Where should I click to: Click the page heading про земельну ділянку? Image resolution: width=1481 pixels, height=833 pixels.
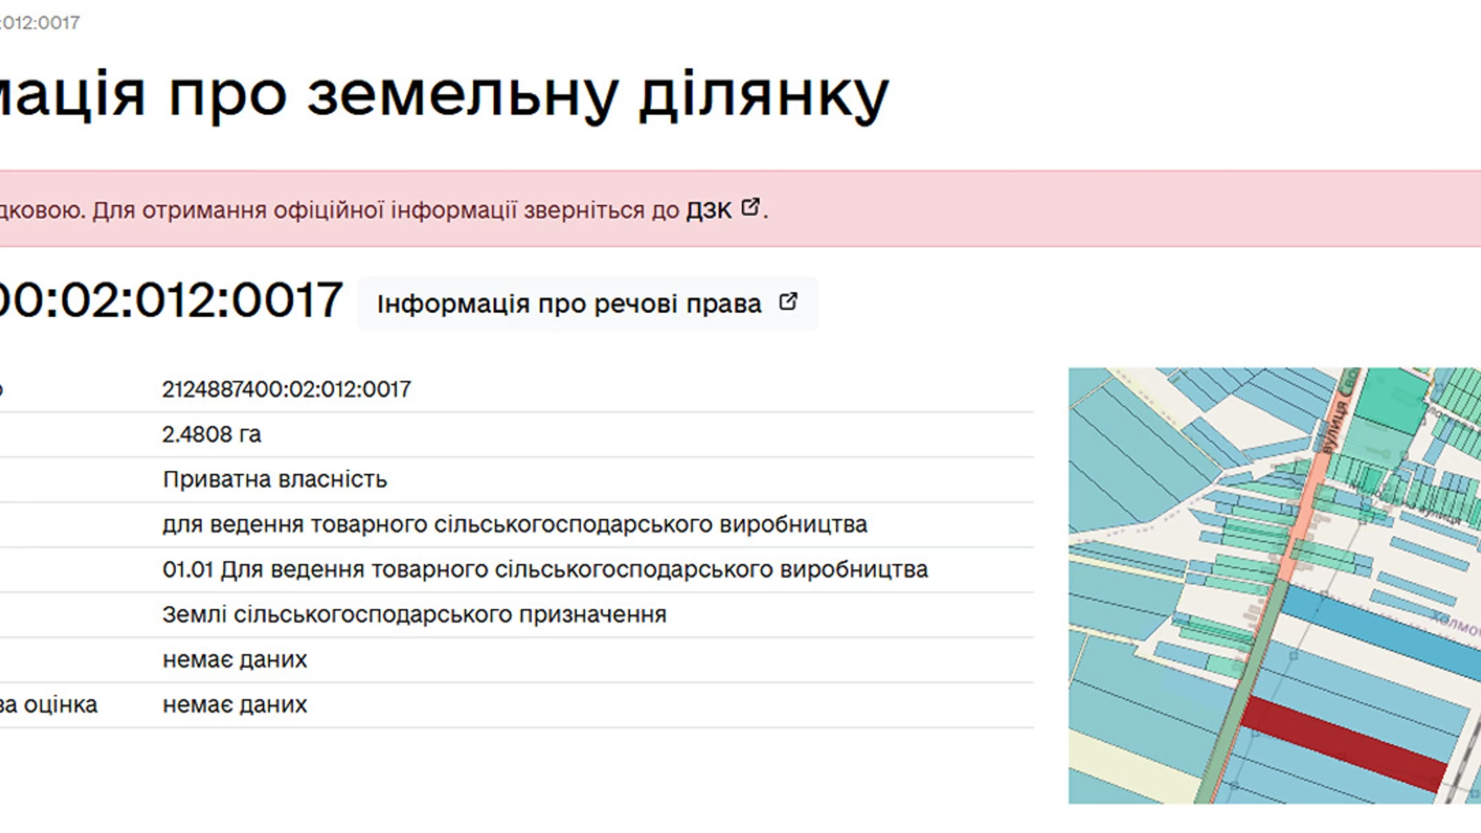tap(528, 95)
